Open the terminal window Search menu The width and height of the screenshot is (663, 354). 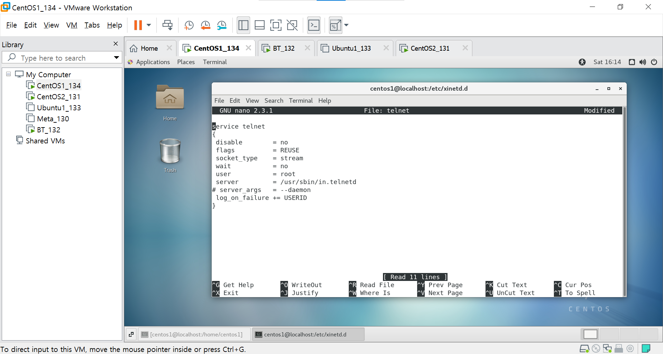pyautogui.click(x=274, y=101)
